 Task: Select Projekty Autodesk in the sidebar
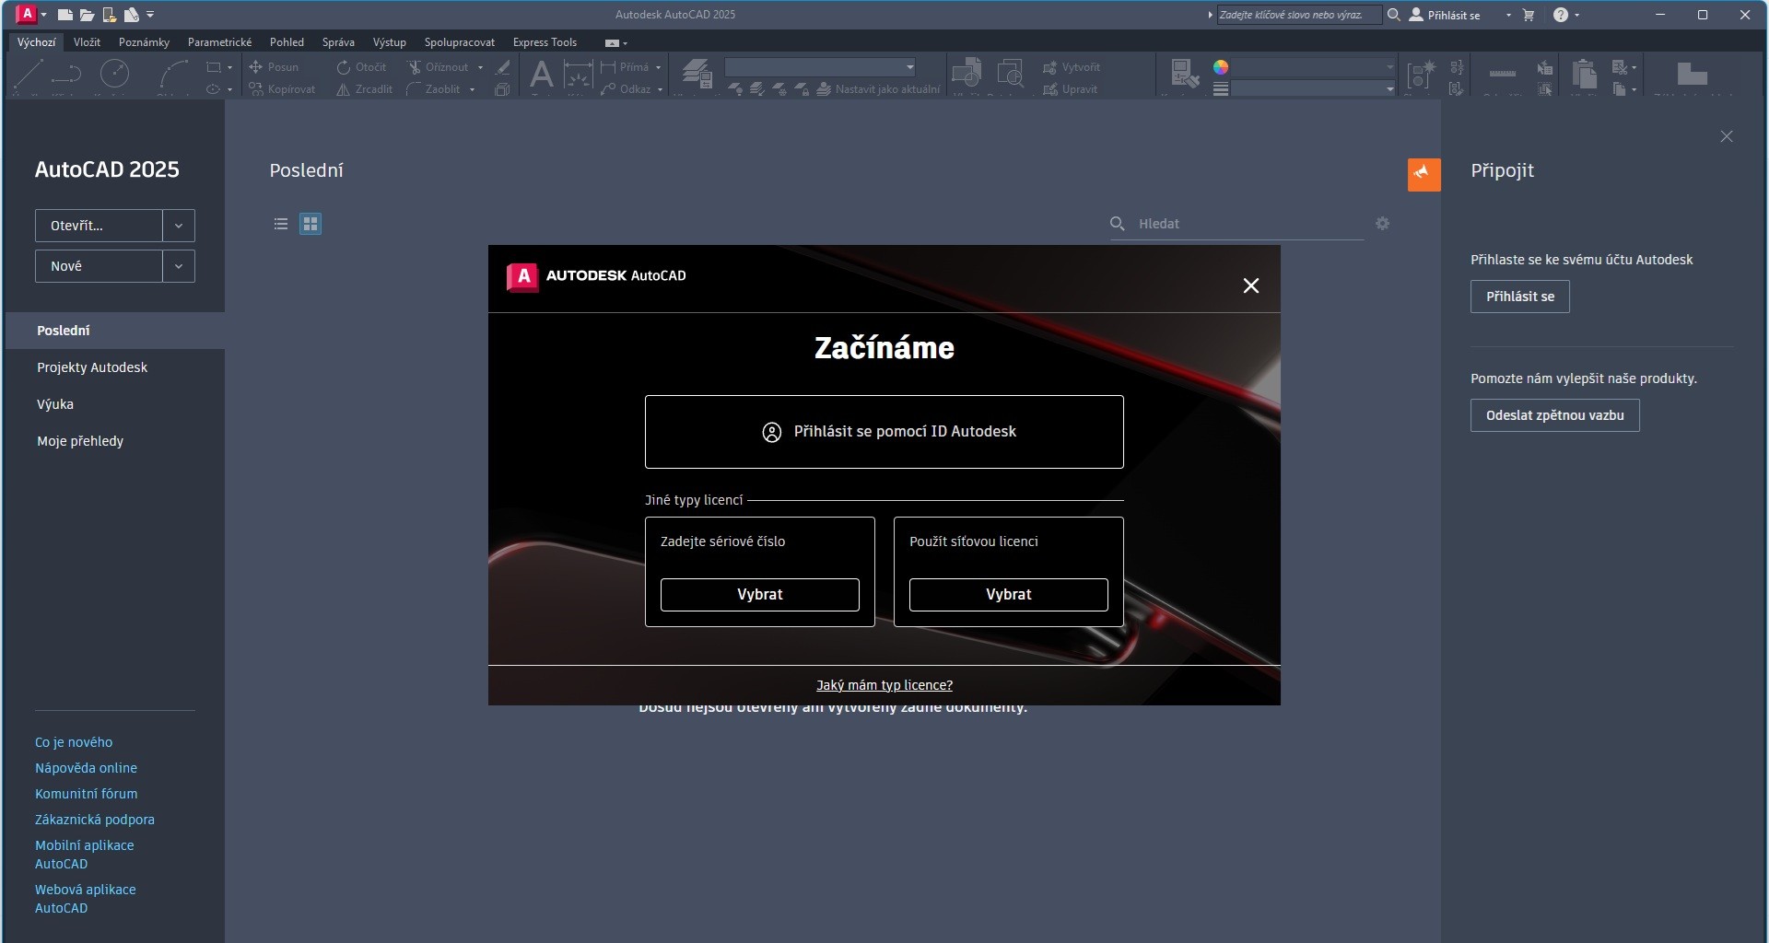point(92,367)
